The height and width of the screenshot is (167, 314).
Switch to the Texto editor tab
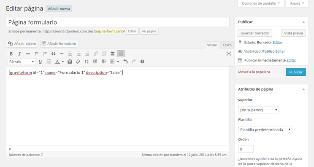click(227, 45)
